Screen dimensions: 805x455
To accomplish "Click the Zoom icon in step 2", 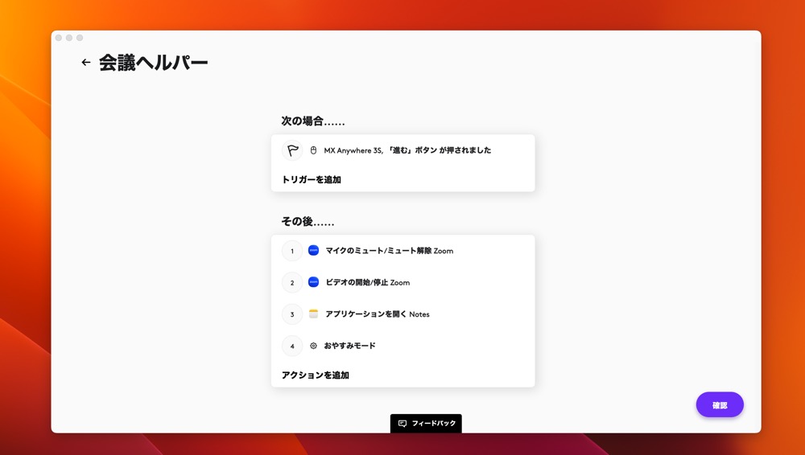I will 314,283.
